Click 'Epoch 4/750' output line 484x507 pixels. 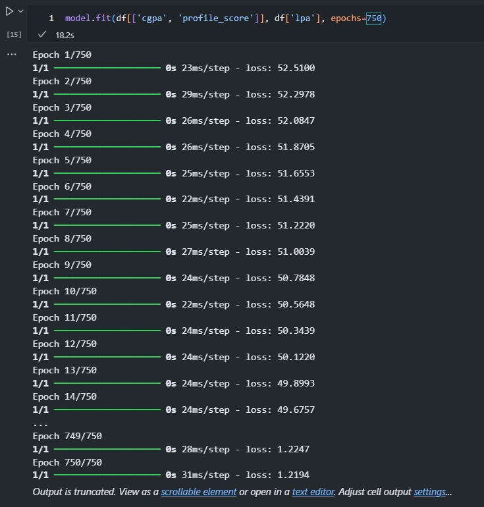[x=62, y=134]
